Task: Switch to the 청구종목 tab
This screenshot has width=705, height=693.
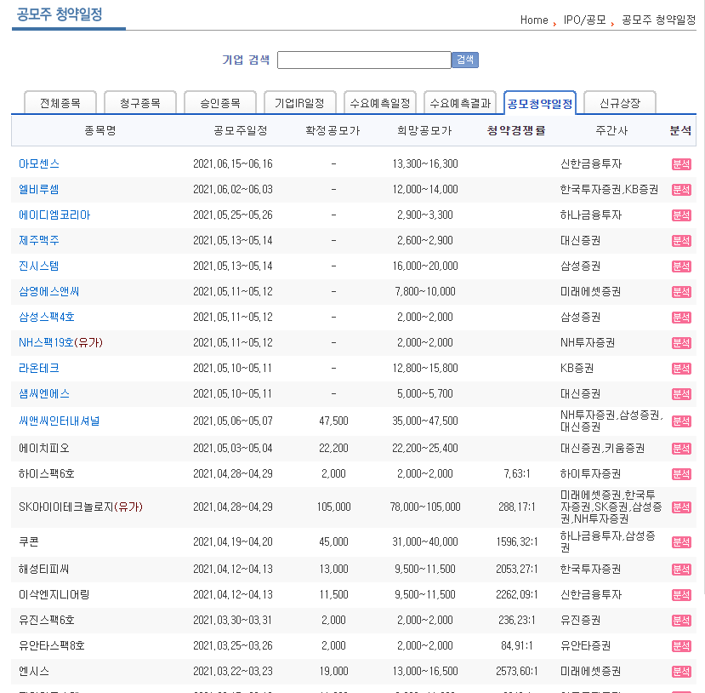Action: point(140,103)
